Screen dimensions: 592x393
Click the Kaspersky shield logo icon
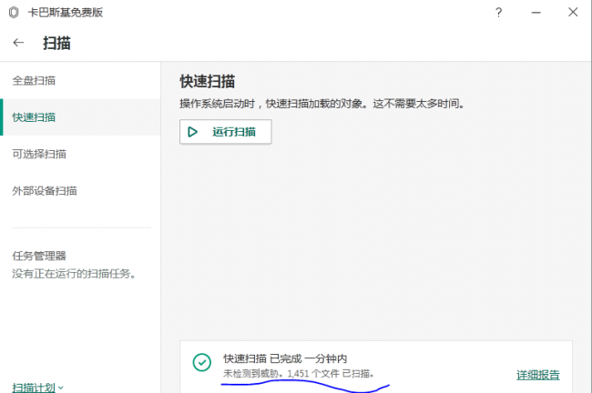14,13
